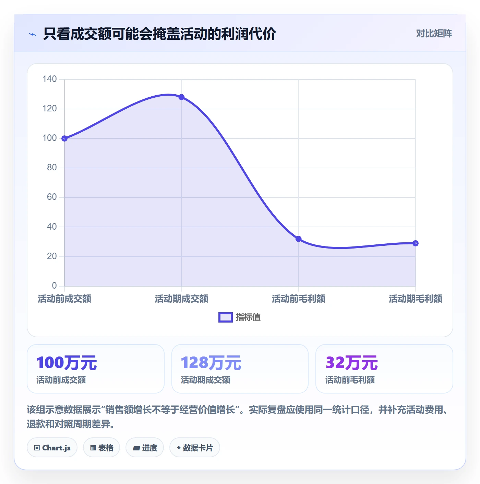The image size is (480, 484).
Task: Click the grid icon in the 表格 chip
Action: [93, 448]
